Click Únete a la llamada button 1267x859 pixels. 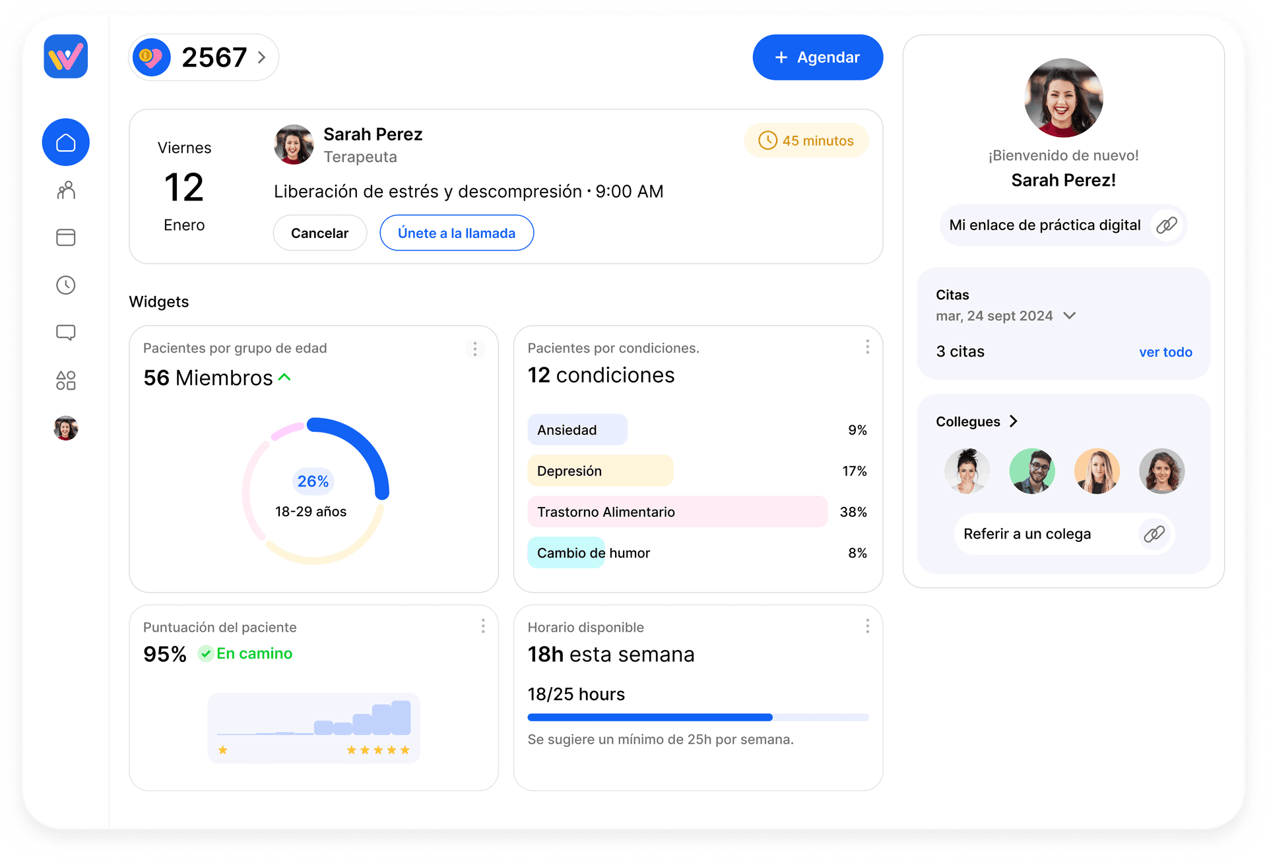coord(457,233)
